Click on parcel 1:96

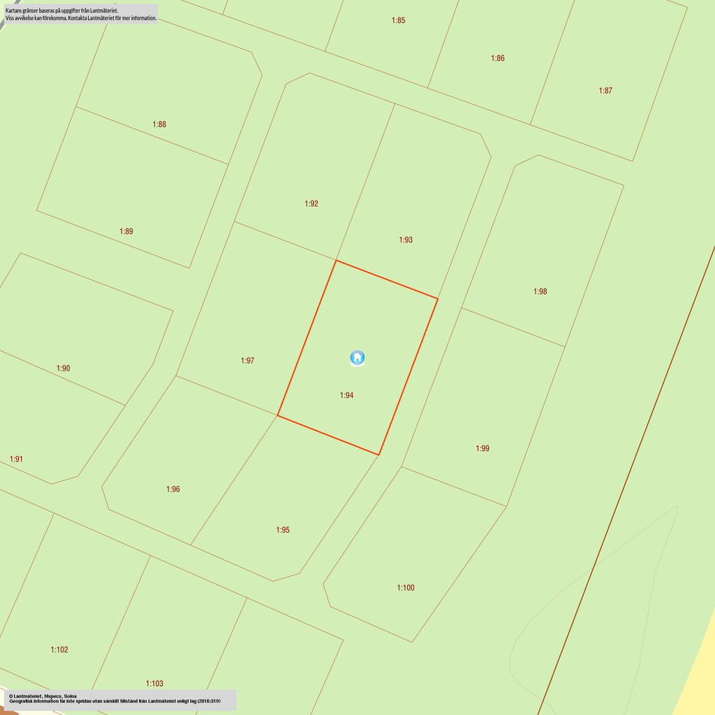coord(173,489)
